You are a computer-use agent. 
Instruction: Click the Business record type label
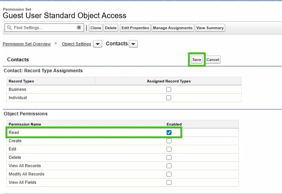(x=17, y=89)
